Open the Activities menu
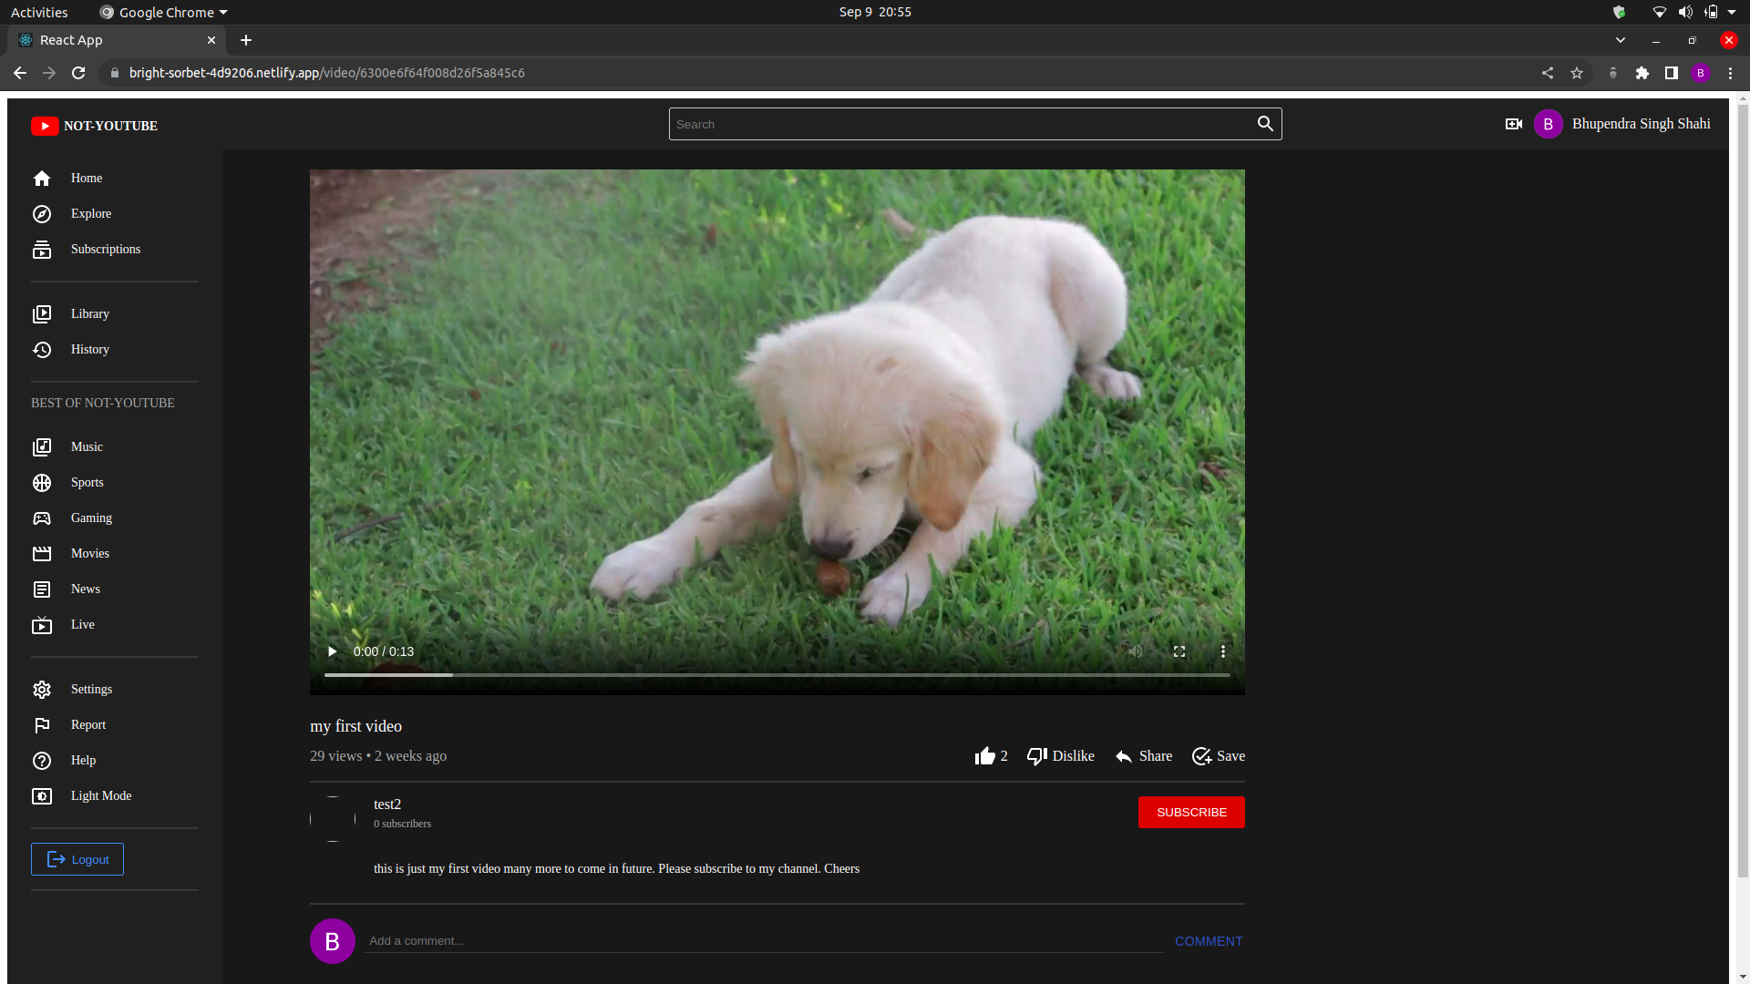The image size is (1750, 984). [38, 12]
